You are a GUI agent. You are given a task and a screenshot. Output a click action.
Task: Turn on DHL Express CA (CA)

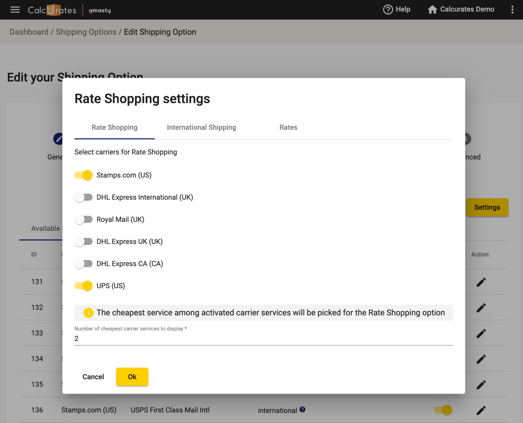(x=83, y=264)
